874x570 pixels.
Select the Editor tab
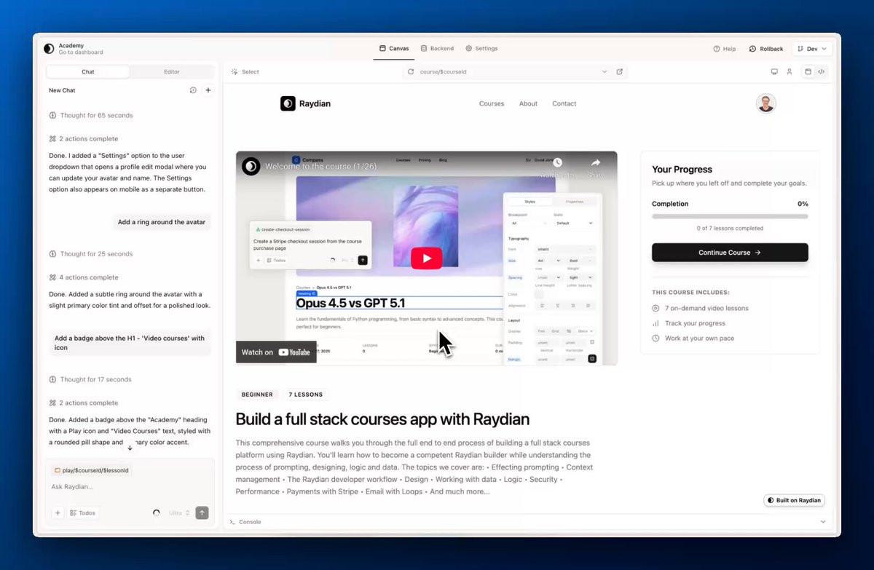[172, 72]
